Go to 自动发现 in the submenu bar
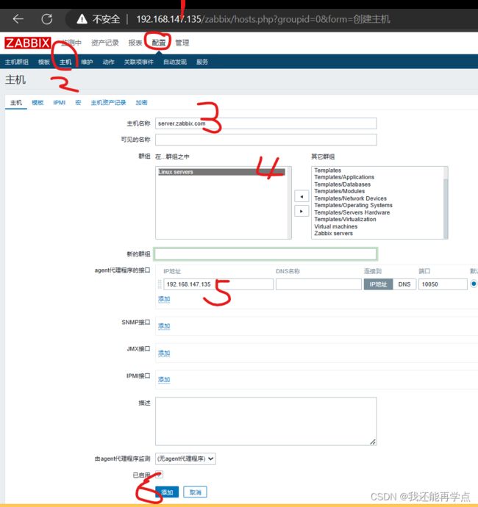478x507 pixels. (x=175, y=62)
